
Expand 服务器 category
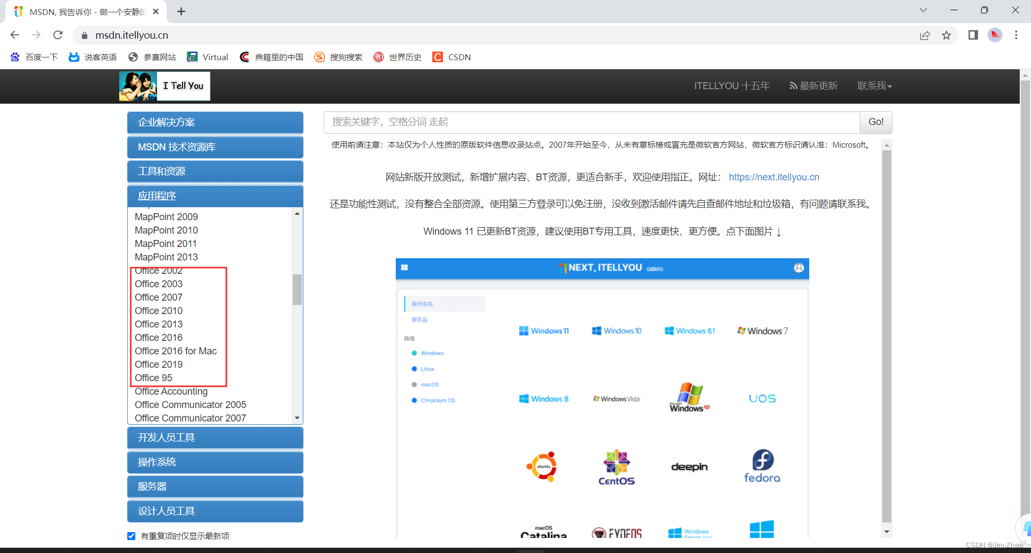(x=215, y=486)
